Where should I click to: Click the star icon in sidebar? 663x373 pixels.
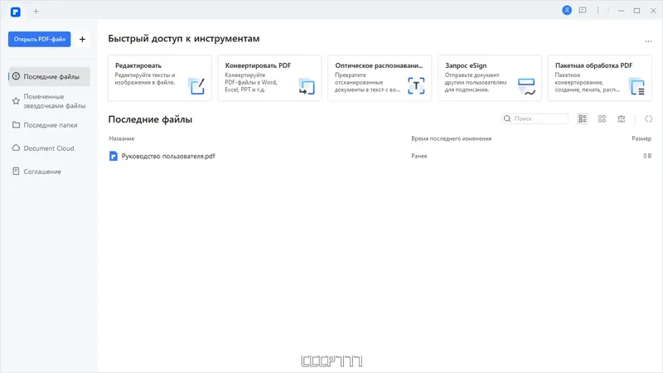pyautogui.click(x=16, y=101)
